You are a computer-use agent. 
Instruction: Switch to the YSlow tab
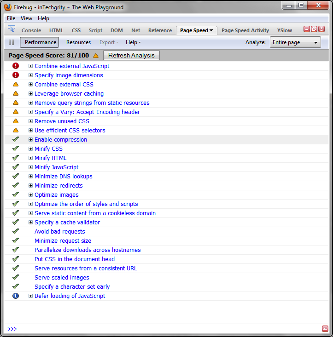285,30
